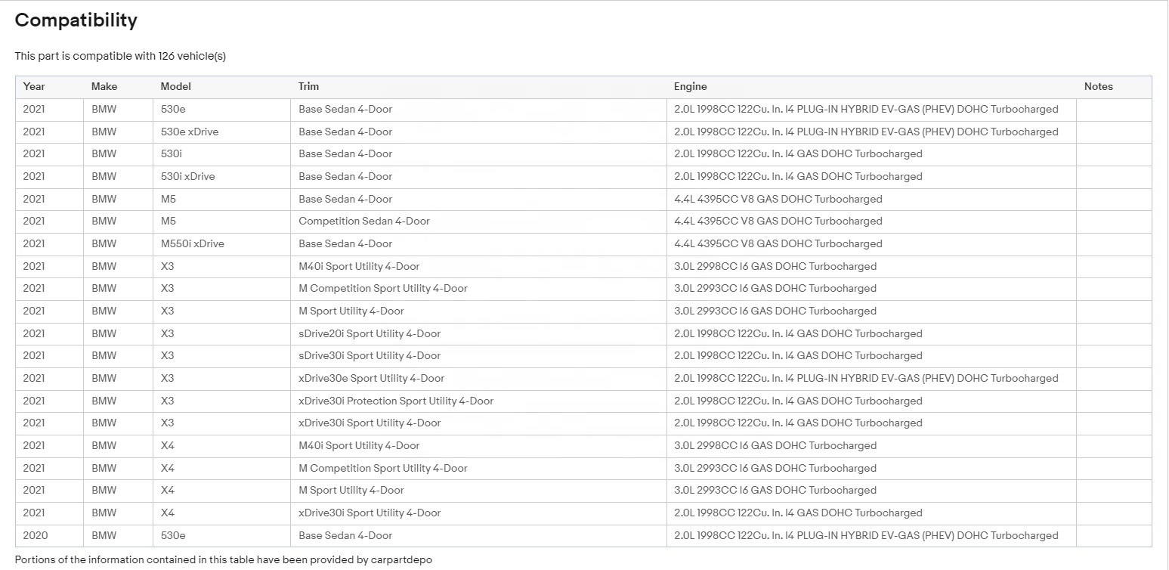Click the Competition Sedan row's 4.4L engine cell
Viewport: 1169px width, 570px height.
778,221
